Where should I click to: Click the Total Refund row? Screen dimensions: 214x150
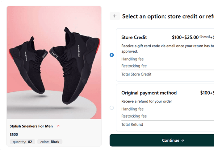click(x=132, y=124)
